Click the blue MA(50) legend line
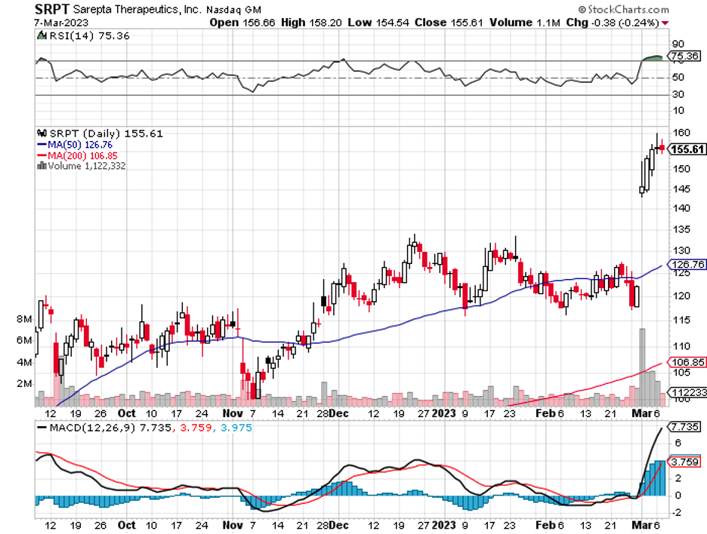707x534 pixels. click(42, 144)
